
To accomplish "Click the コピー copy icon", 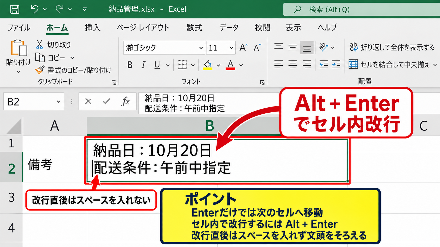I will (40, 57).
